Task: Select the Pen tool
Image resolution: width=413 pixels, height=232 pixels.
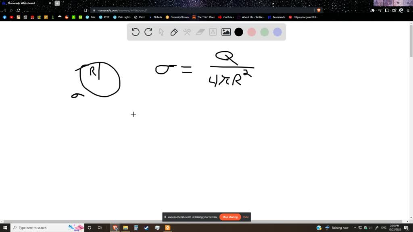Action: click(x=174, y=32)
